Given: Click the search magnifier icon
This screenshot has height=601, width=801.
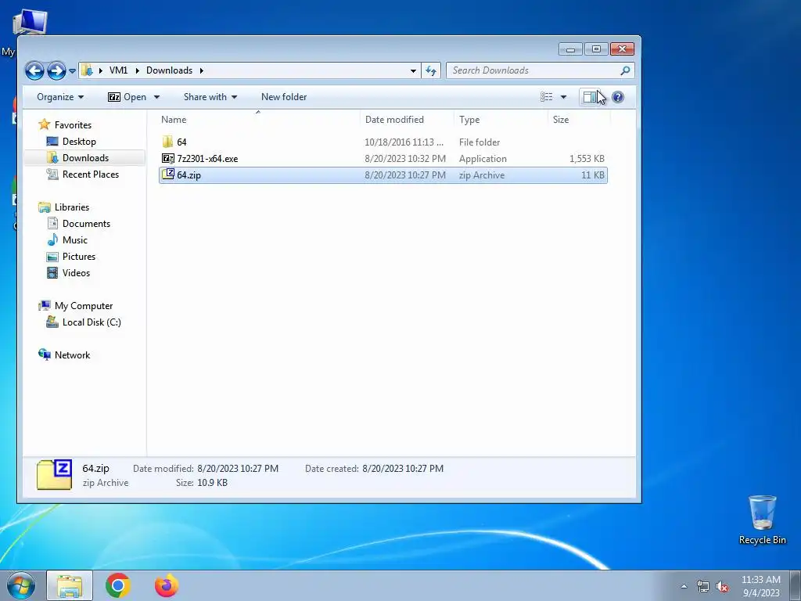Looking at the screenshot, I should pyautogui.click(x=625, y=70).
